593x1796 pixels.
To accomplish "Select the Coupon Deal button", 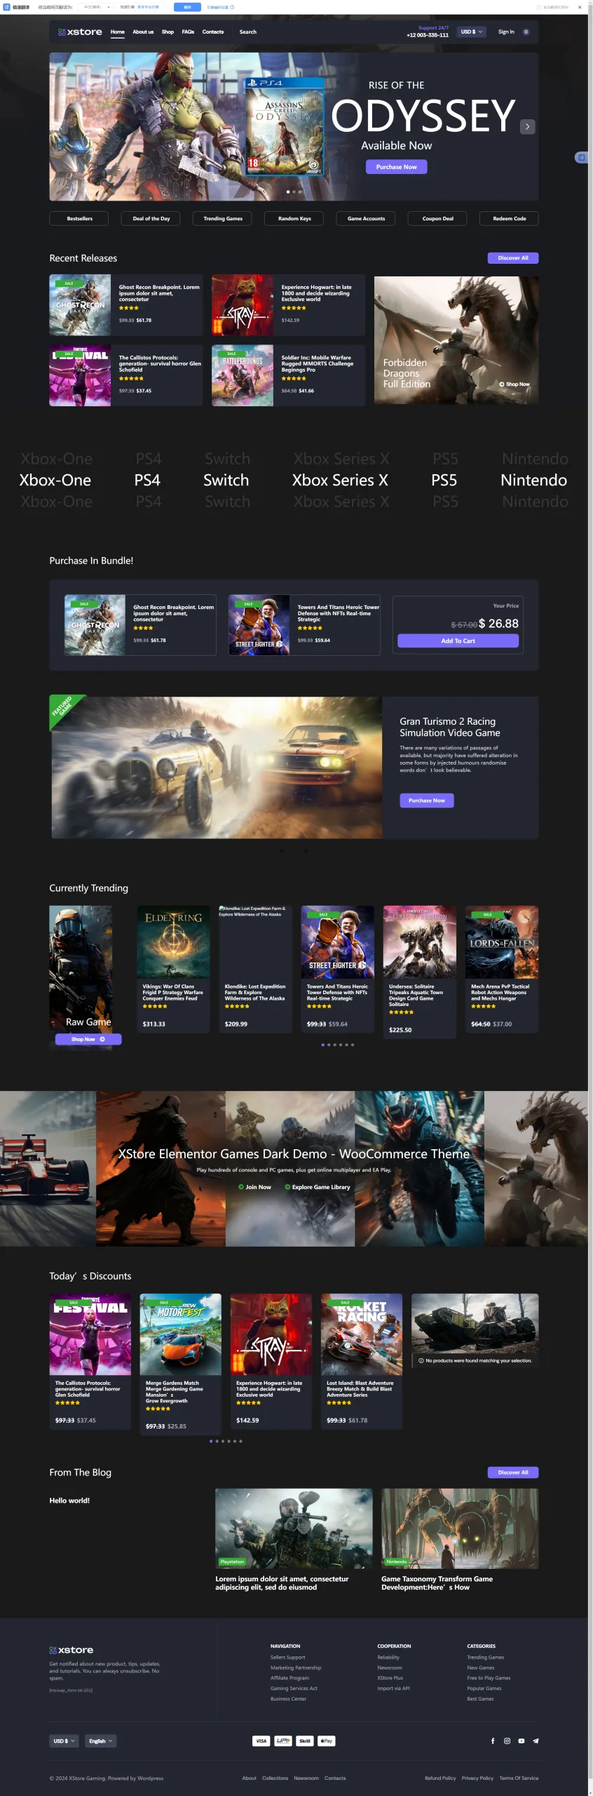I will (x=438, y=219).
